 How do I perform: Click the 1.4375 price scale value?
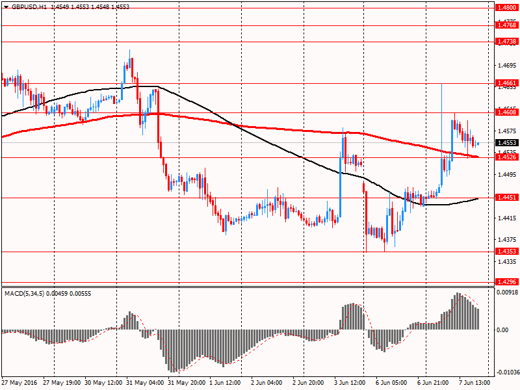[x=507, y=240]
